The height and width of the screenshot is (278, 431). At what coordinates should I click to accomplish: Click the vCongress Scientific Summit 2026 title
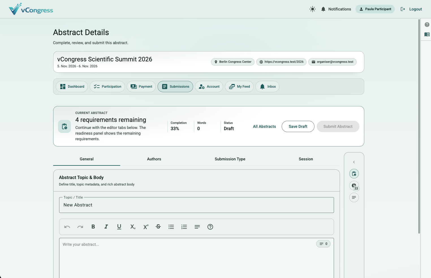pyautogui.click(x=105, y=59)
